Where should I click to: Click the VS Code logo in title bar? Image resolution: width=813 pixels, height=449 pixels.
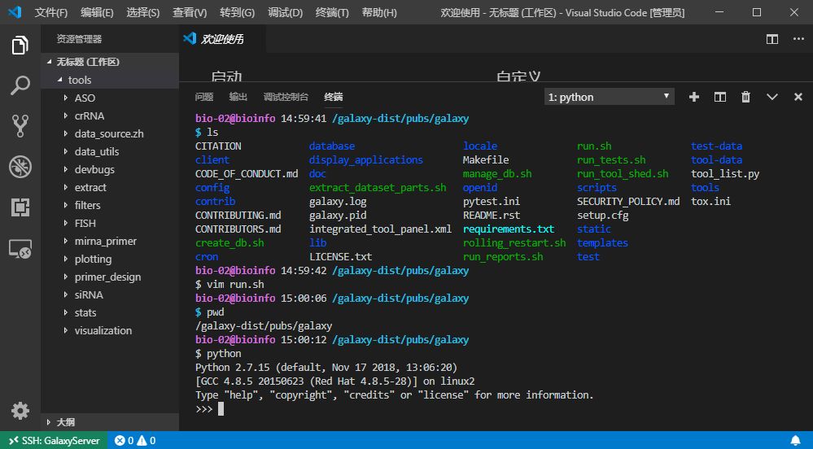(15, 12)
